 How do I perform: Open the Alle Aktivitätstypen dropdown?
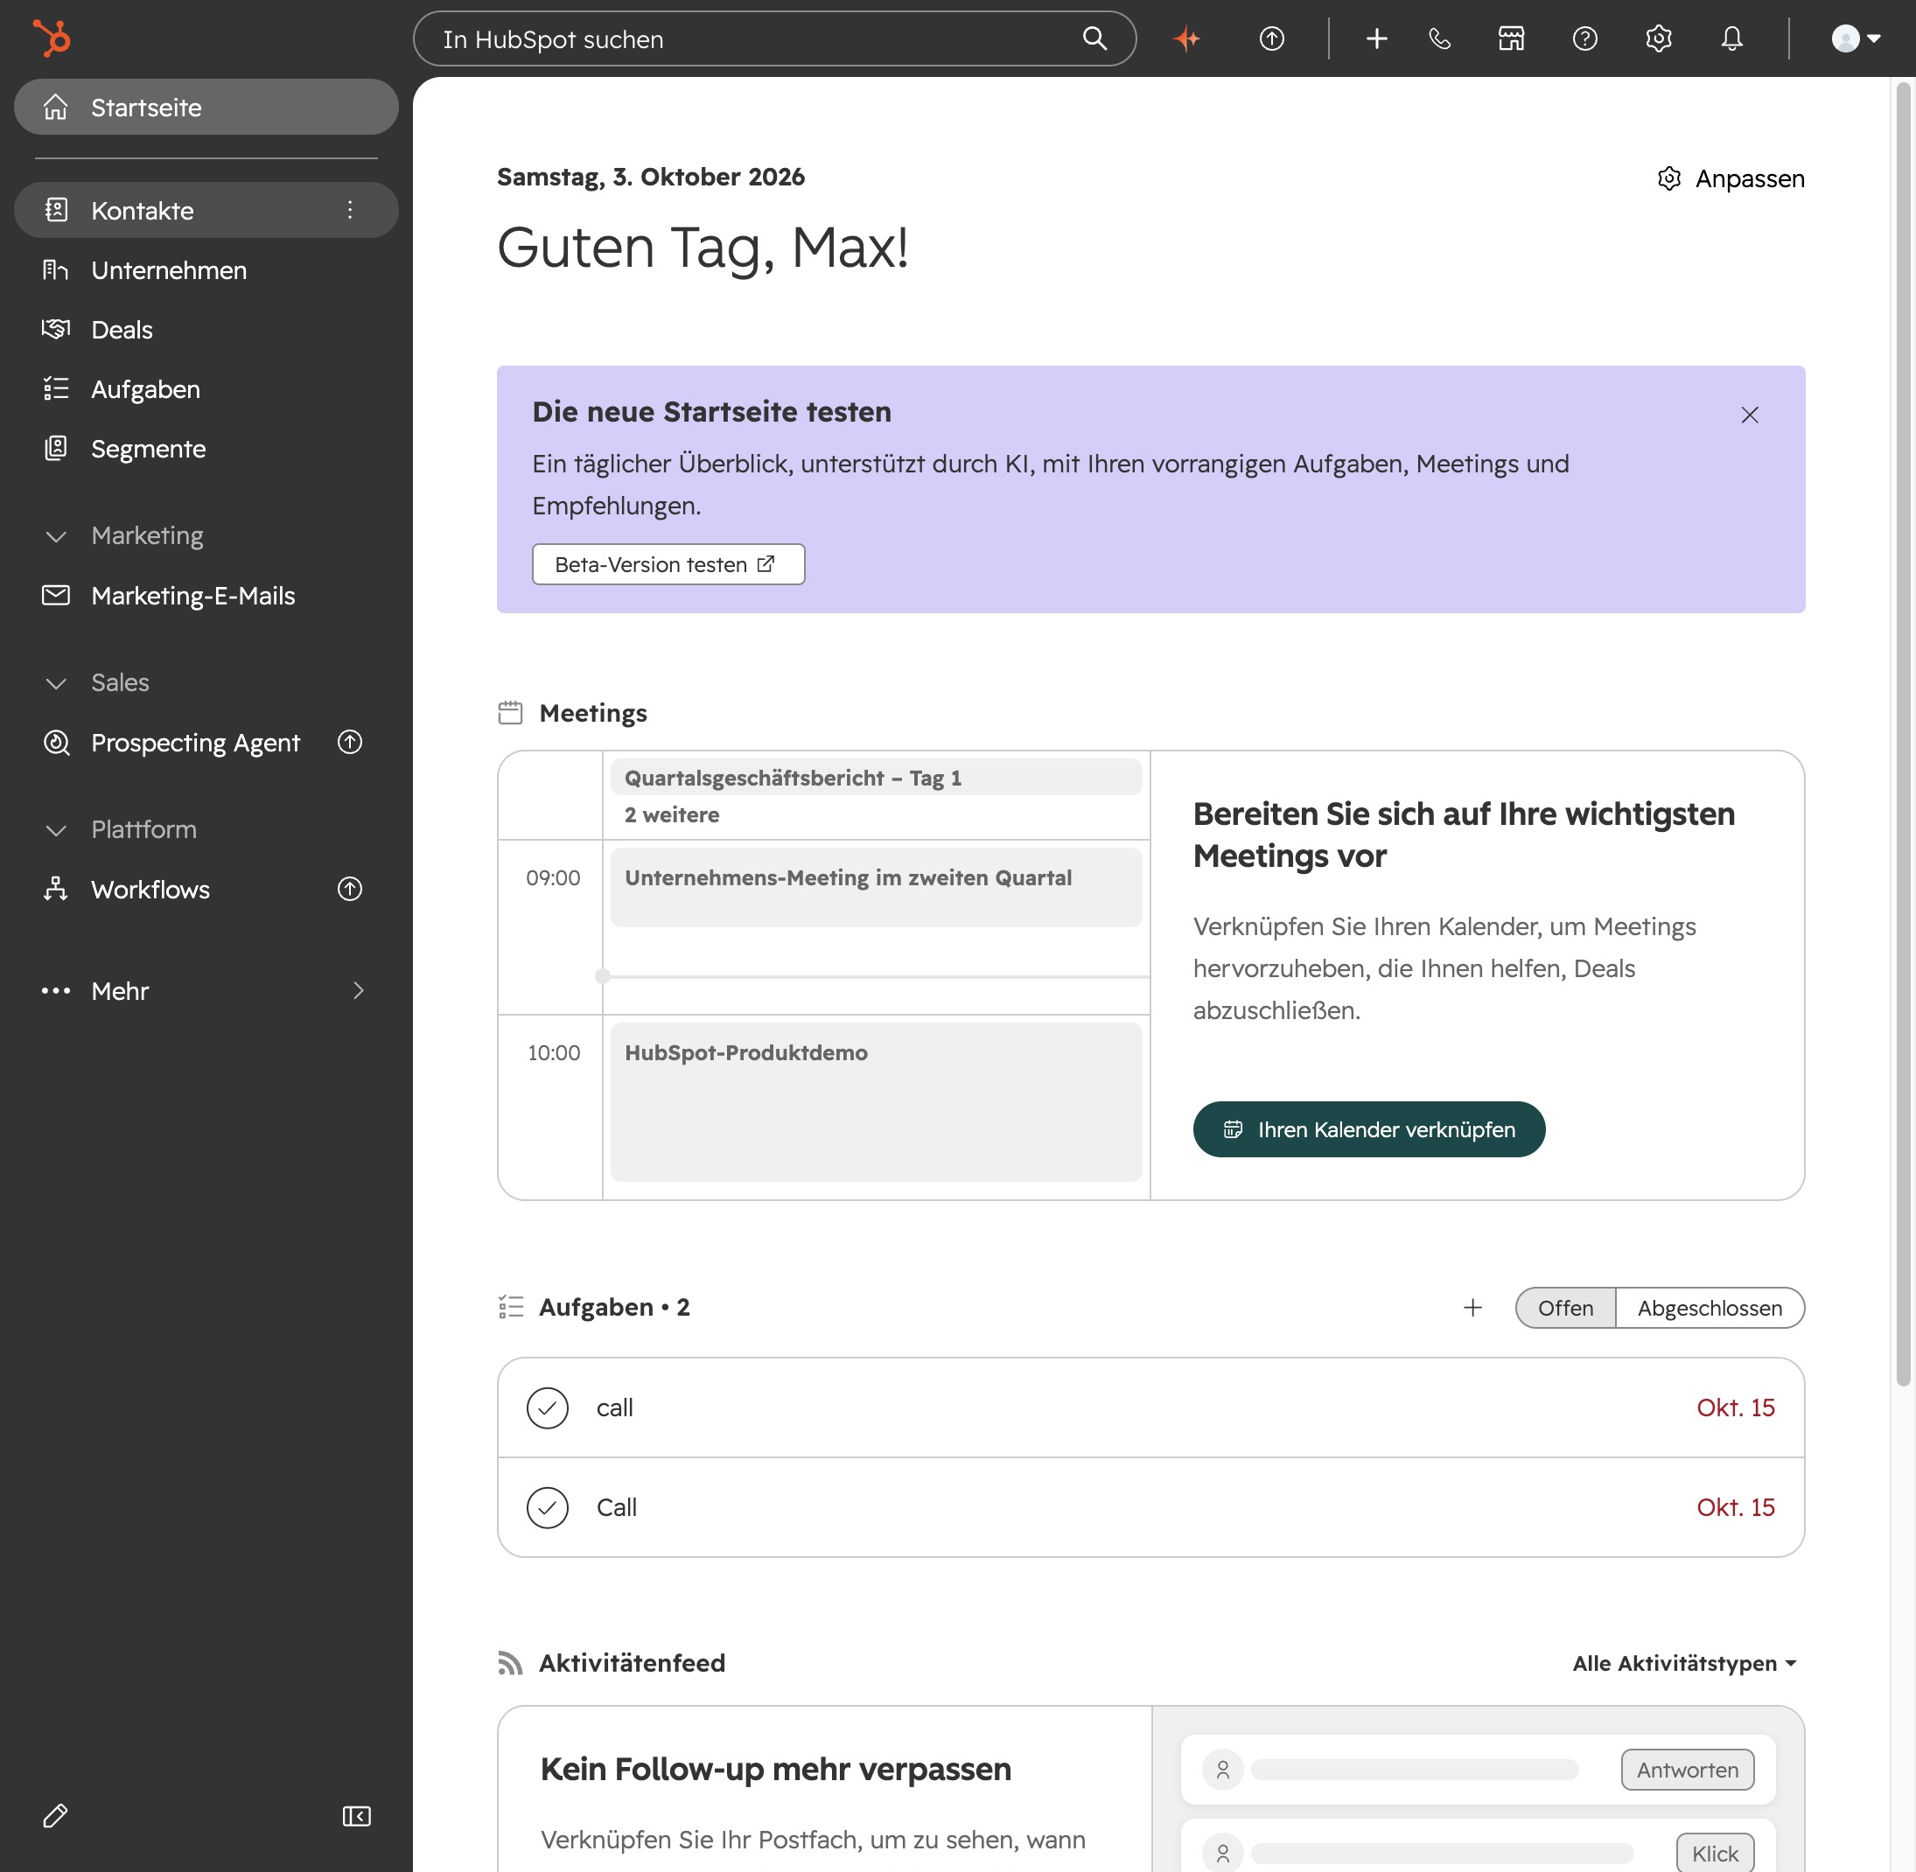pyautogui.click(x=1685, y=1664)
